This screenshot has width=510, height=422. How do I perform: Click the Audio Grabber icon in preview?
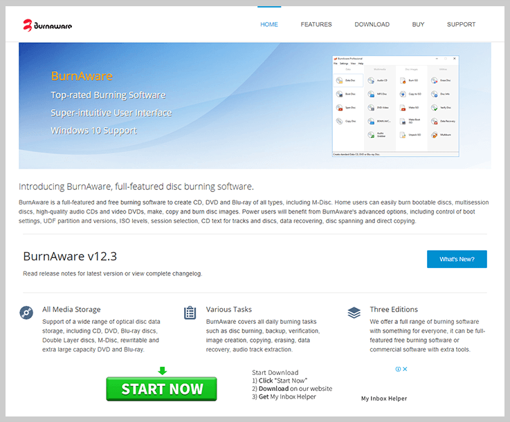tap(371, 135)
